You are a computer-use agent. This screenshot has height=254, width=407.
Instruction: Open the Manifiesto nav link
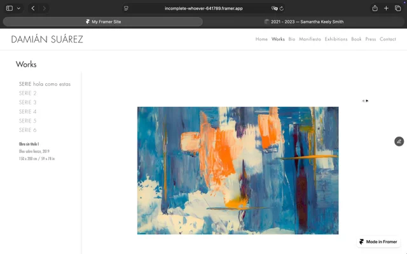click(310, 39)
